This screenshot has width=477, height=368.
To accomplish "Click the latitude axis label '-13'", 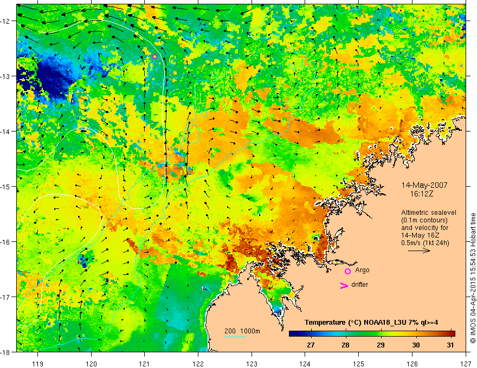I will [x=5, y=76].
